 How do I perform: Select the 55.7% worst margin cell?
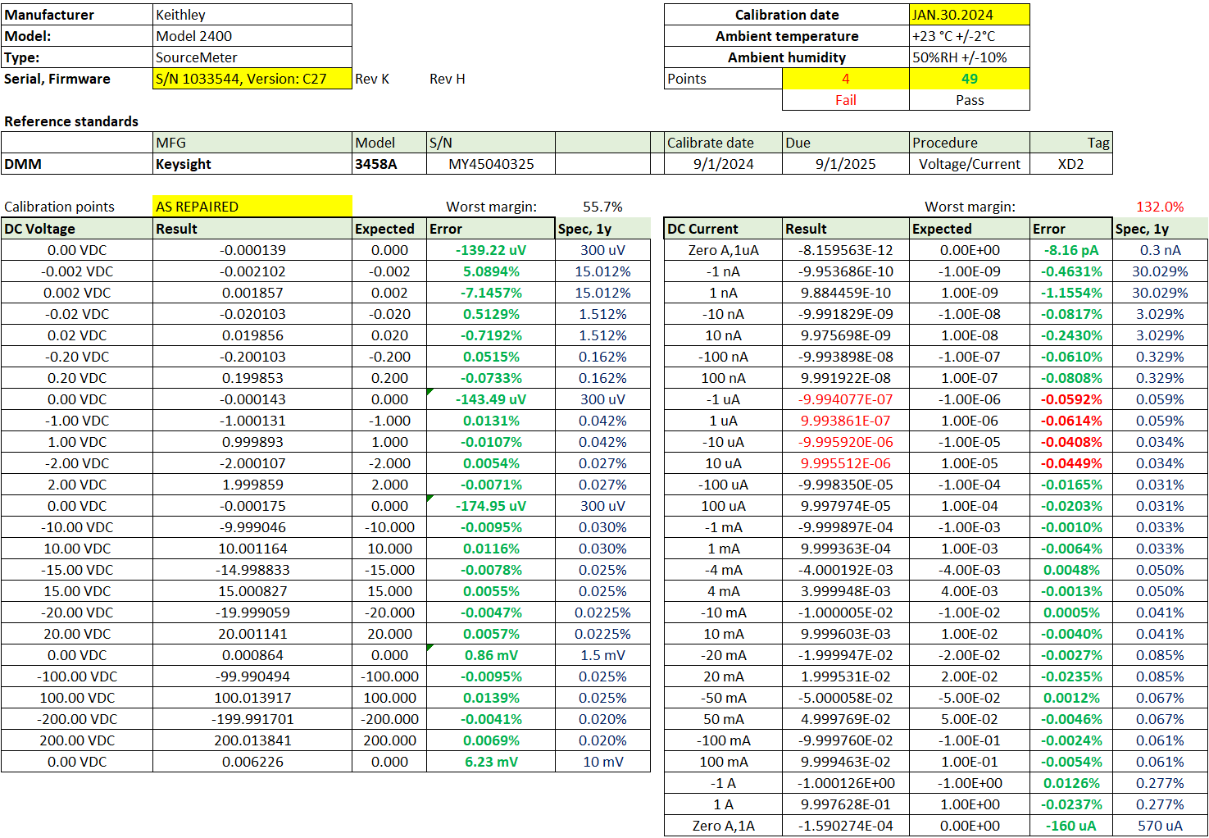point(602,207)
